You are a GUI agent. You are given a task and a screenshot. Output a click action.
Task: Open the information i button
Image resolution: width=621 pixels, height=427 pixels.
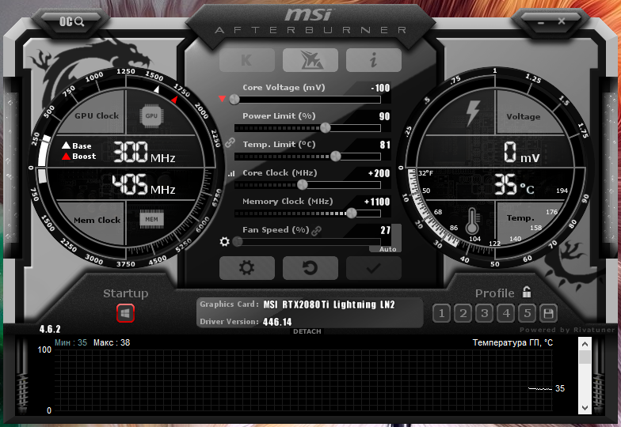(374, 60)
